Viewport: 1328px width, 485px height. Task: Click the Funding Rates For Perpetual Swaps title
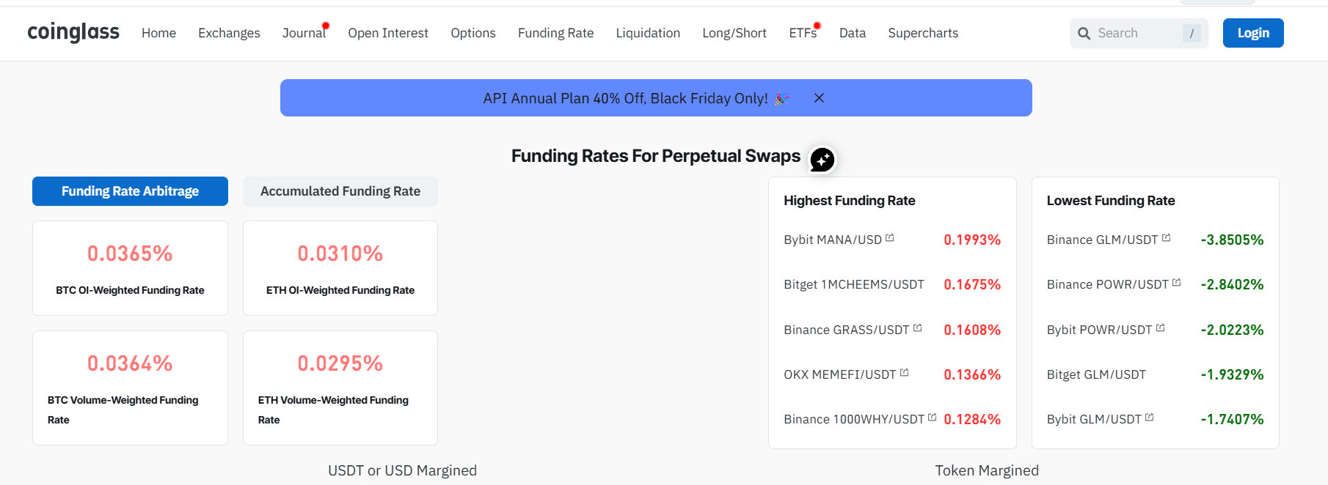(656, 156)
